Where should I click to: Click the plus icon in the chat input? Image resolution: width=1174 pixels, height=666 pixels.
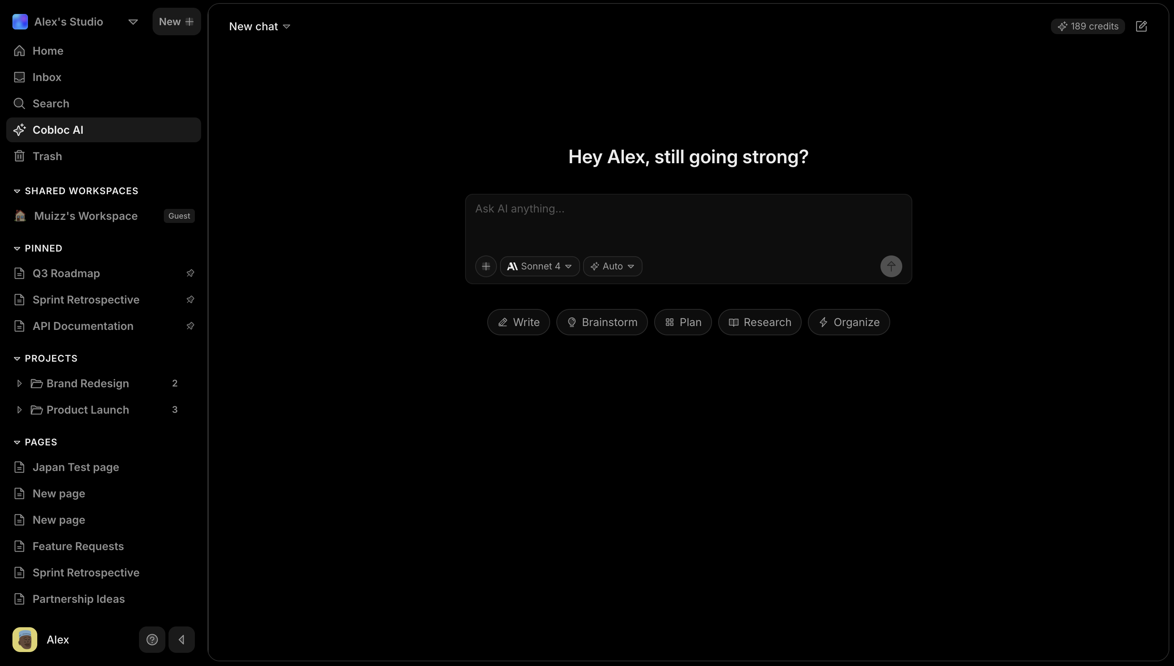(x=486, y=266)
